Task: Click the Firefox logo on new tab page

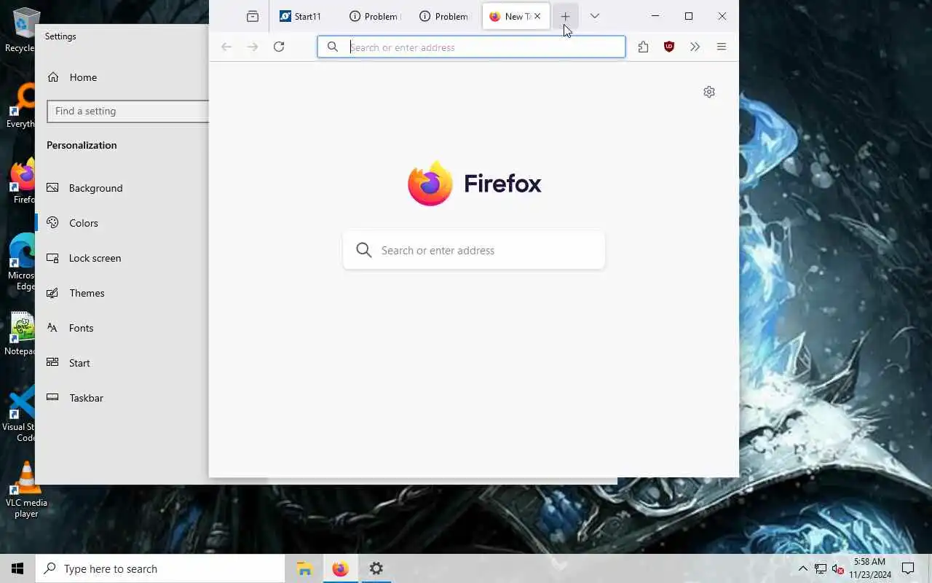Action: tap(474, 184)
